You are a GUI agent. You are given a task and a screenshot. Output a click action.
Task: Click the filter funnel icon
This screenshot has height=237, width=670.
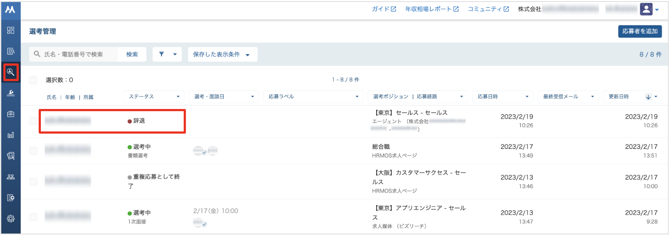click(161, 54)
